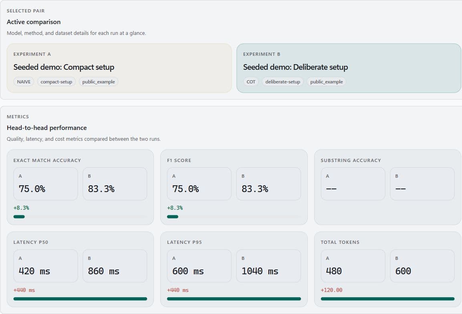The image size is (462, 314).
Task: Click the EXACT MATCH ACCURACY label
Action: pyautogui.click(x=47, y=160)
